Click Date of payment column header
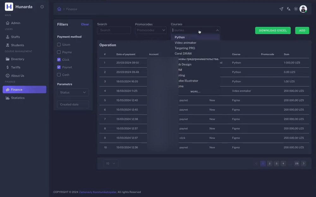 126,54
